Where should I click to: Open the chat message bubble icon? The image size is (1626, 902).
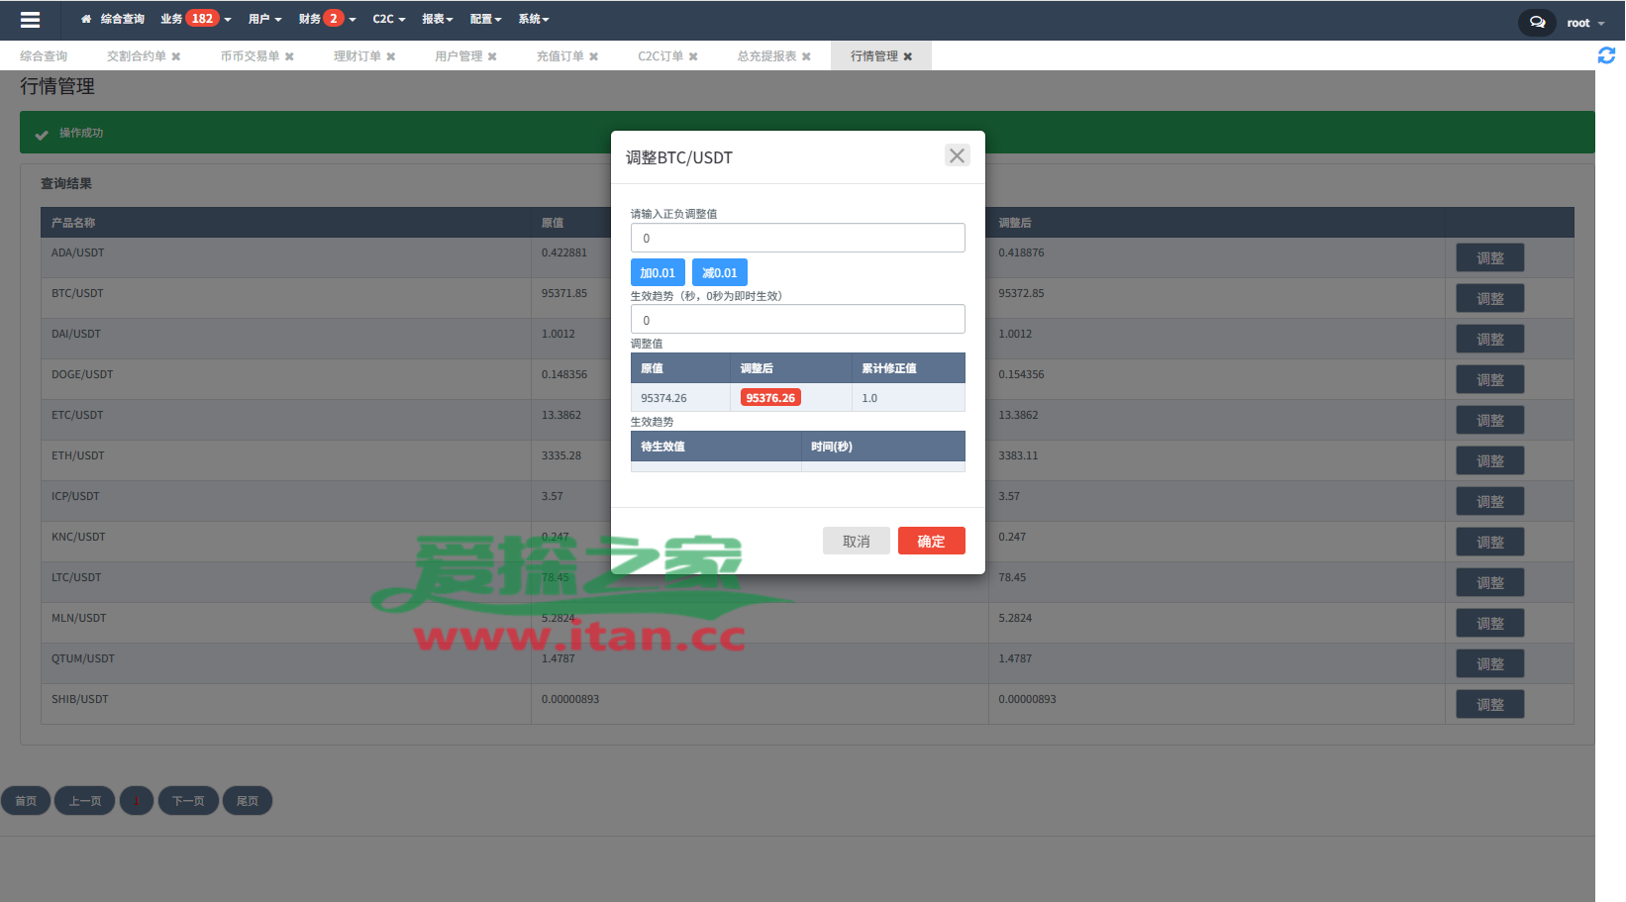[1537, 22]
